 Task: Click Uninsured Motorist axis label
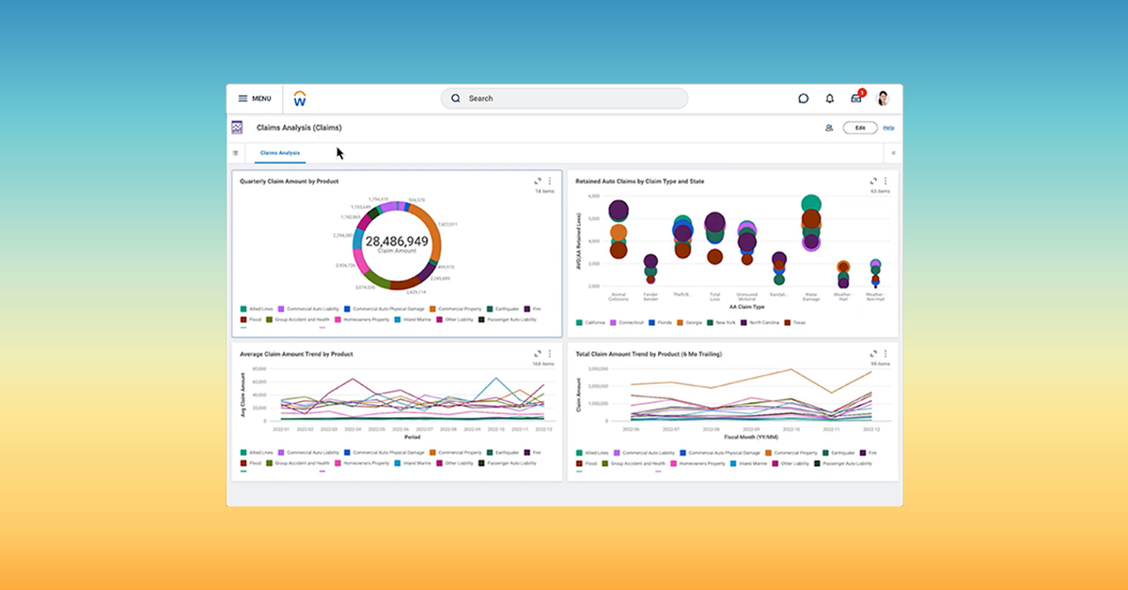click(x=747, y=296)
